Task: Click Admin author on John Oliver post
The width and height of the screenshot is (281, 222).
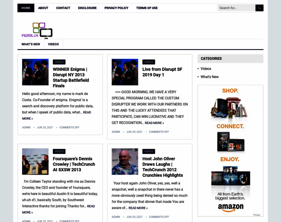Action: coord(116,217)
